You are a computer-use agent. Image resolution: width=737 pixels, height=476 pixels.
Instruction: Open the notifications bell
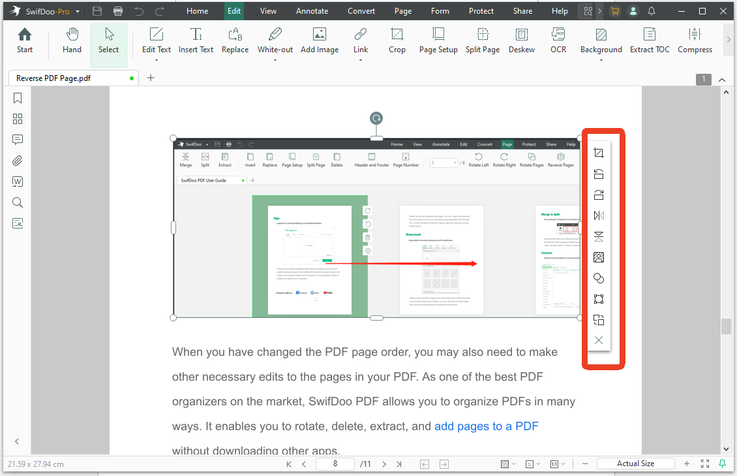pos(652,11)
